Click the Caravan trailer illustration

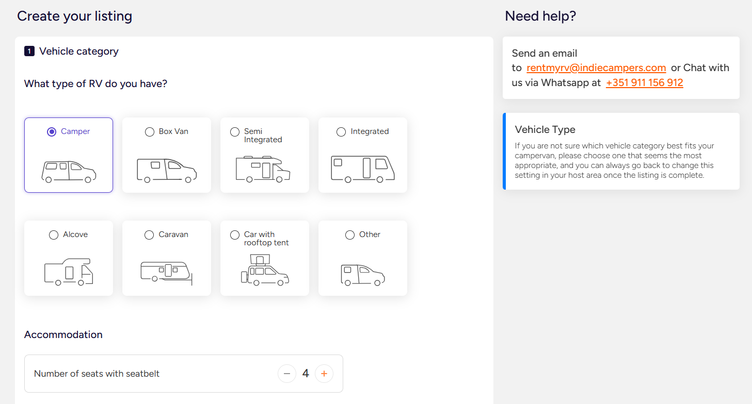click(166, 273)
